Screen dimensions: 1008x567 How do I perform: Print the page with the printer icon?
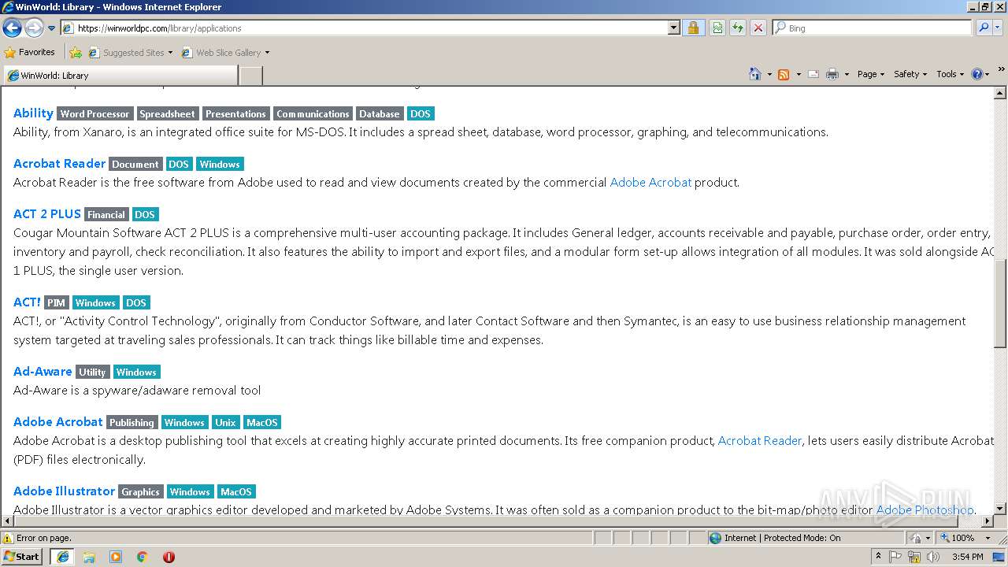(832, 74)
